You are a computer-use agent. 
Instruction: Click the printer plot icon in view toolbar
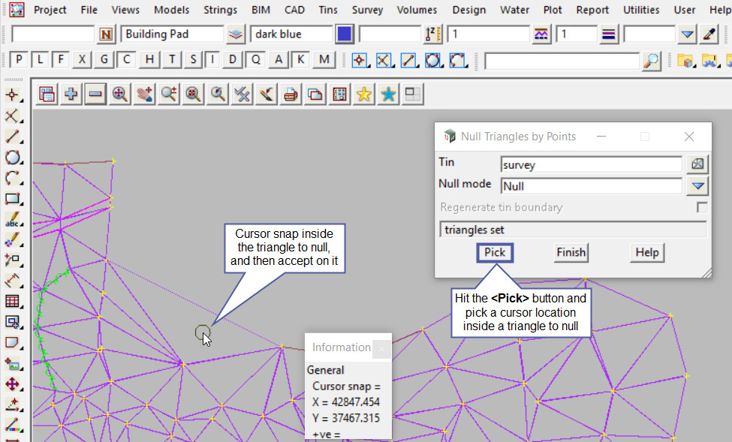[x=291, y=94]
